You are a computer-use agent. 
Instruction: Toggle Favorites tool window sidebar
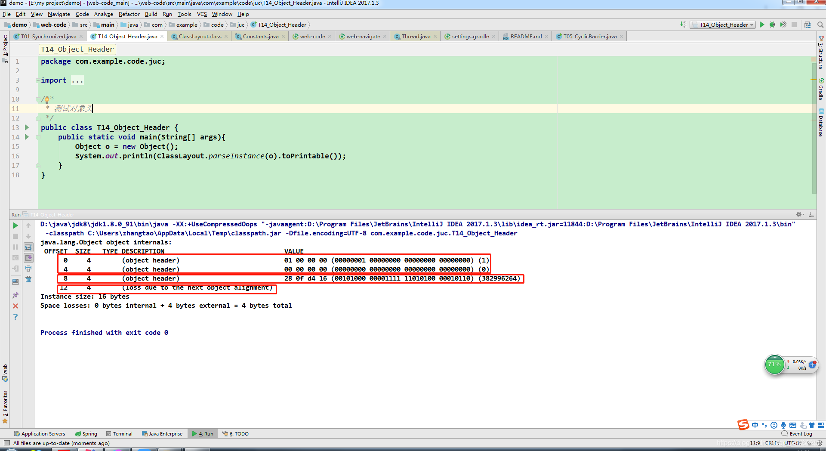[x=5, y=407]
